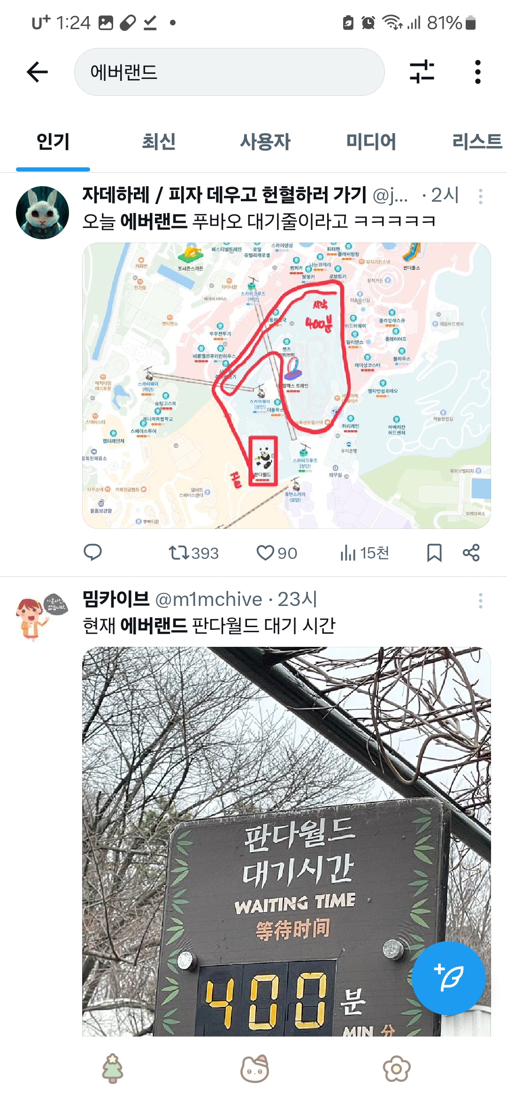
Task: Switch to the 최신 tab
Action: (159, 141)
